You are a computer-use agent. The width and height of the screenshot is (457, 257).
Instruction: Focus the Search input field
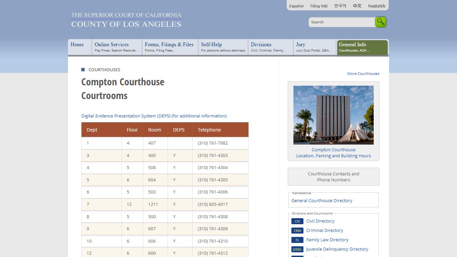click(x=342, y=22)
